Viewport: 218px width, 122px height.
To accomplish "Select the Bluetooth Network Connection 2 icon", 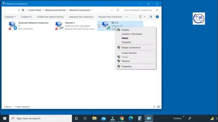I will [x=13, y=26].
